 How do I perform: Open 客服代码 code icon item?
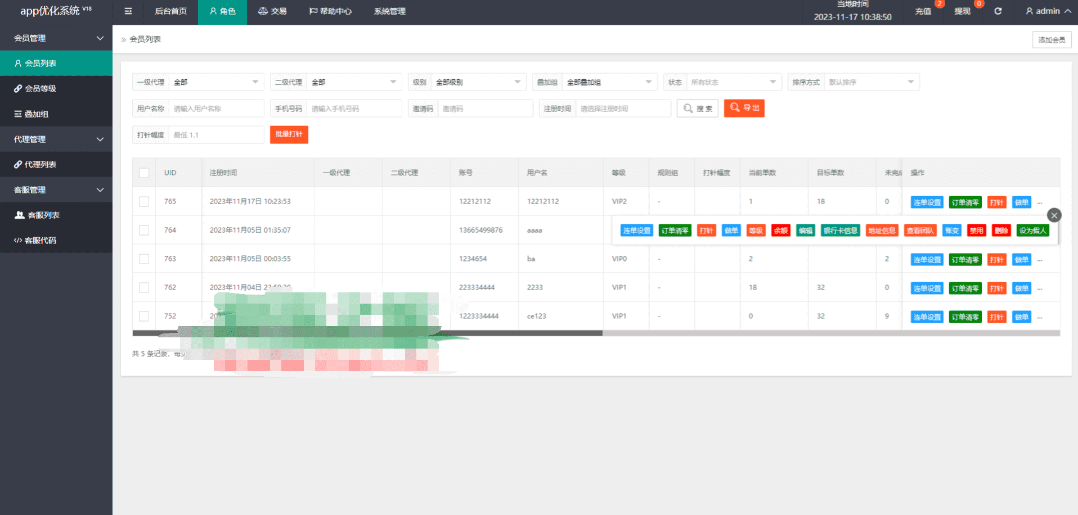[x=18, y=241]
